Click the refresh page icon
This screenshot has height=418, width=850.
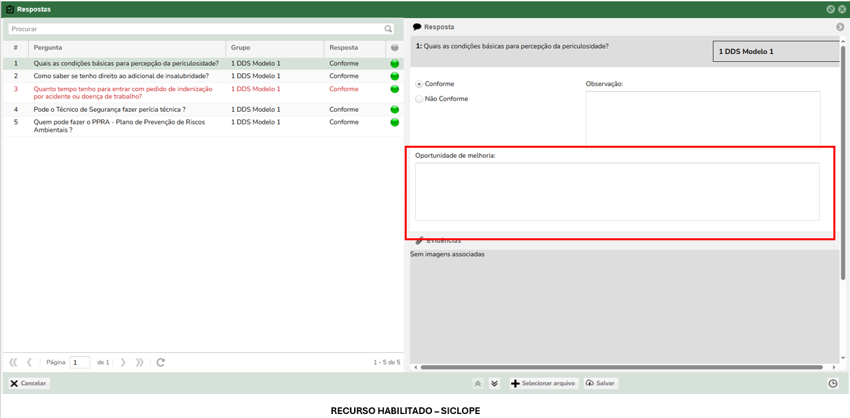coord(160,363)
